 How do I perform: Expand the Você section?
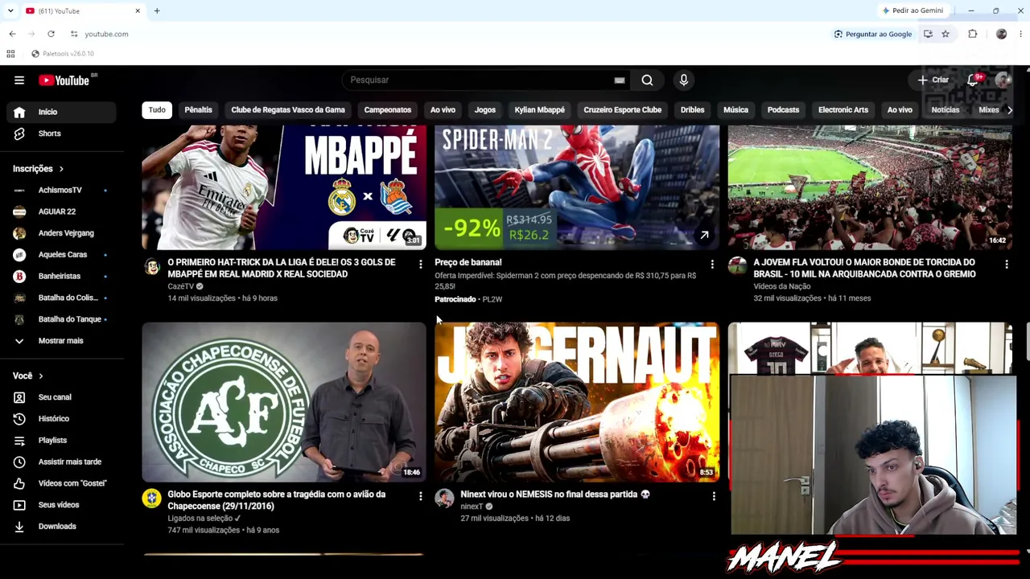click(27, 376)
